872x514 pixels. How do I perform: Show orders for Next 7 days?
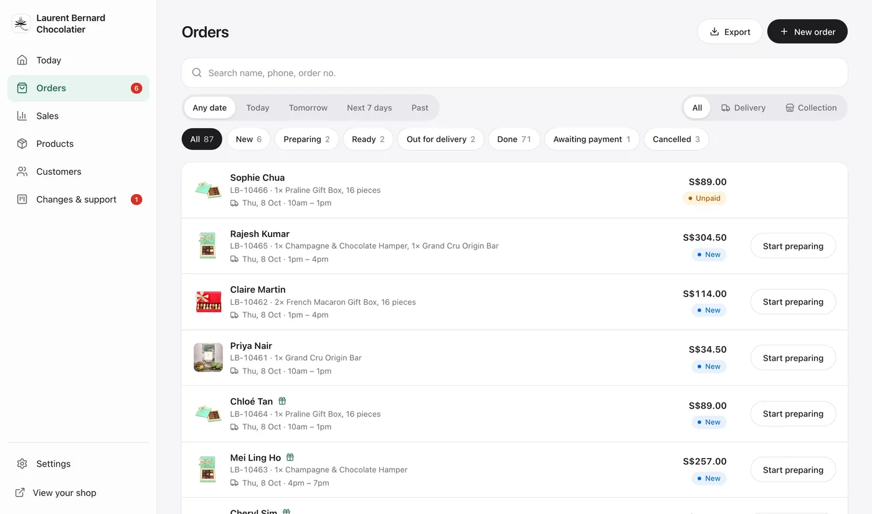click(369, 108)
